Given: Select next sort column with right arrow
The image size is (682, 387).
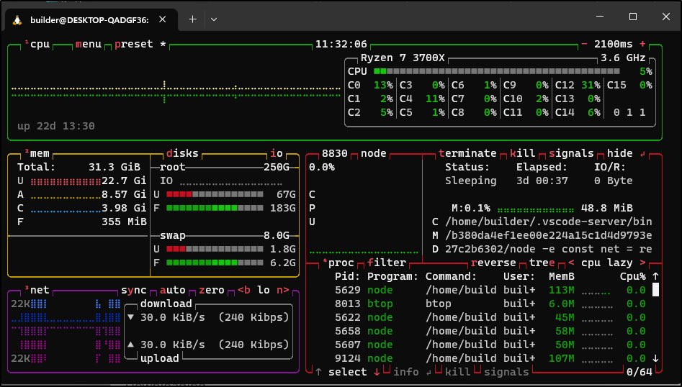Looking at the screenshot, I should pyautogui.click(x=642, y=263).
